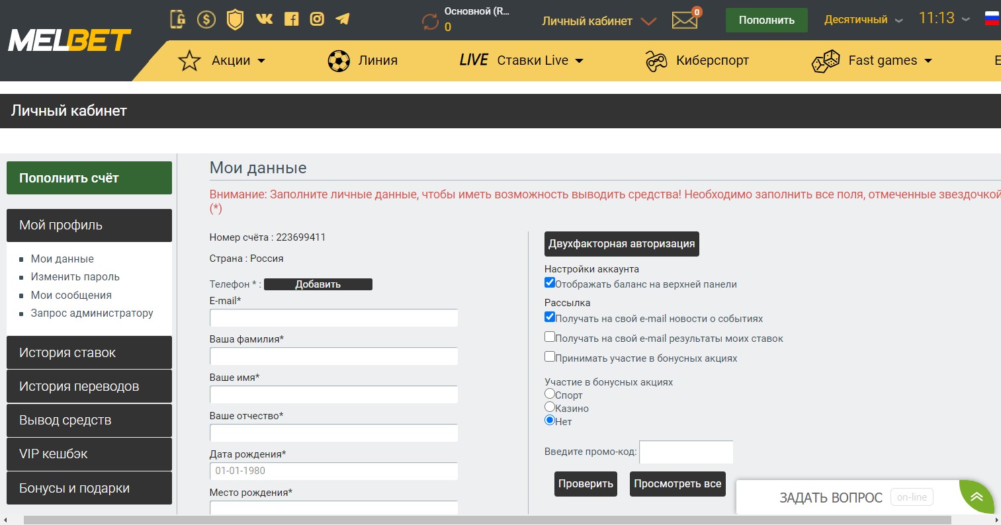Click the Проверить promo code button

click(x=586, y=484)
